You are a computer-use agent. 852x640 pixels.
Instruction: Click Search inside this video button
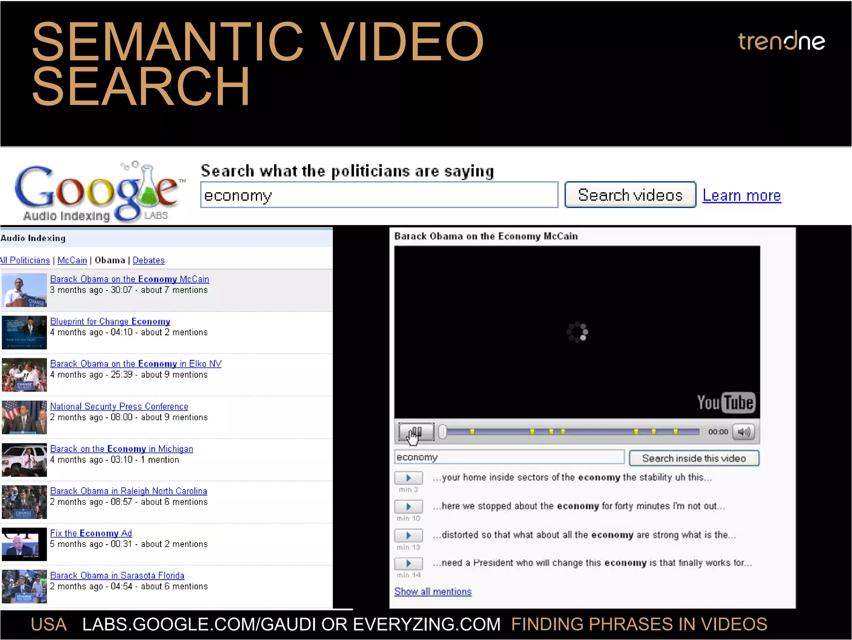coord(693,458)
